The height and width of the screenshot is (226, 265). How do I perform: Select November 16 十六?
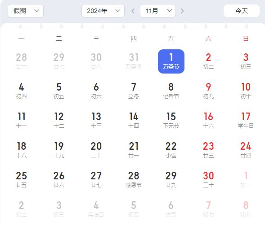coord(208,121)
